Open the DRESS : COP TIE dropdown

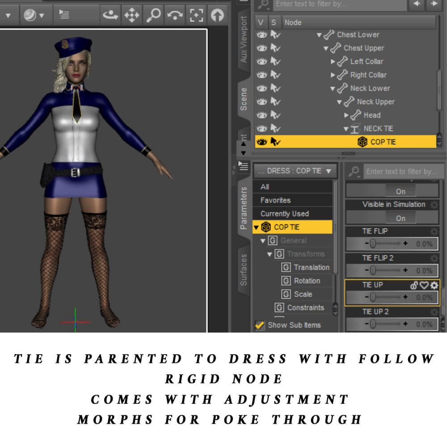click(295, 171)
